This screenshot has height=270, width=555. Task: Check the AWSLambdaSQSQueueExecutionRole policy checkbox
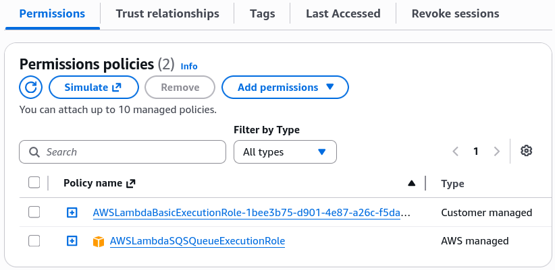(x=34, y=241)
